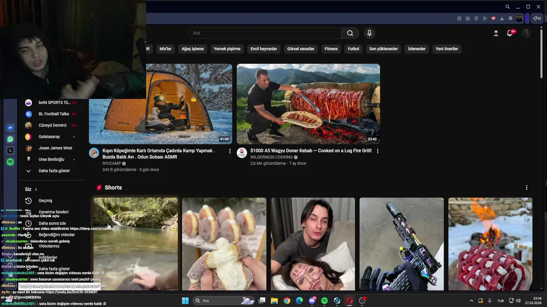Open the cream-filled donuts Short
Image resolution: width=547 pixels, height=307 pixels.
[x=224, y=244]
